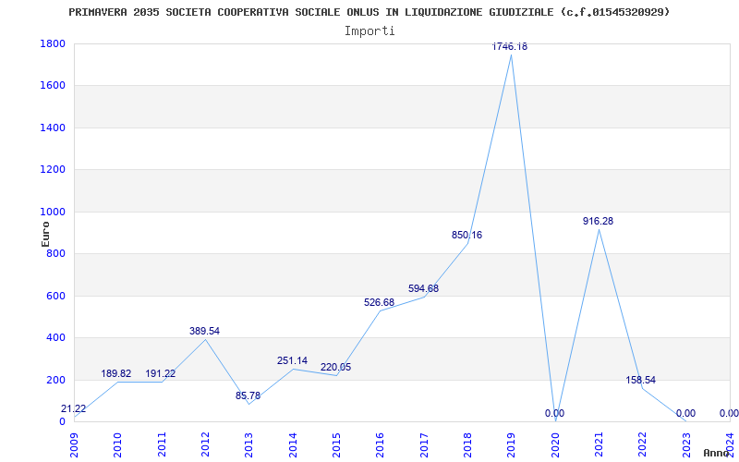Viewport: 739px width, 462px height.
Task: Click the x-axis year 2020
Action: click(x=555, y=445)
